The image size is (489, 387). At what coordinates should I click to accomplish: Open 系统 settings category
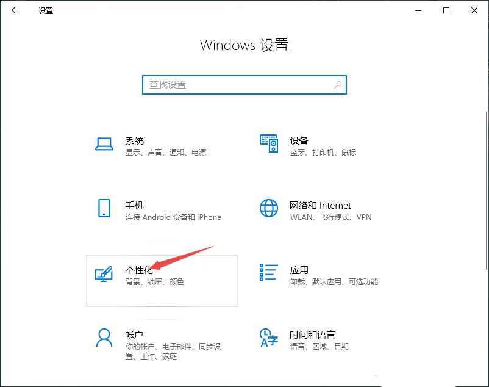pyautogui.click(x=135, y=141)
